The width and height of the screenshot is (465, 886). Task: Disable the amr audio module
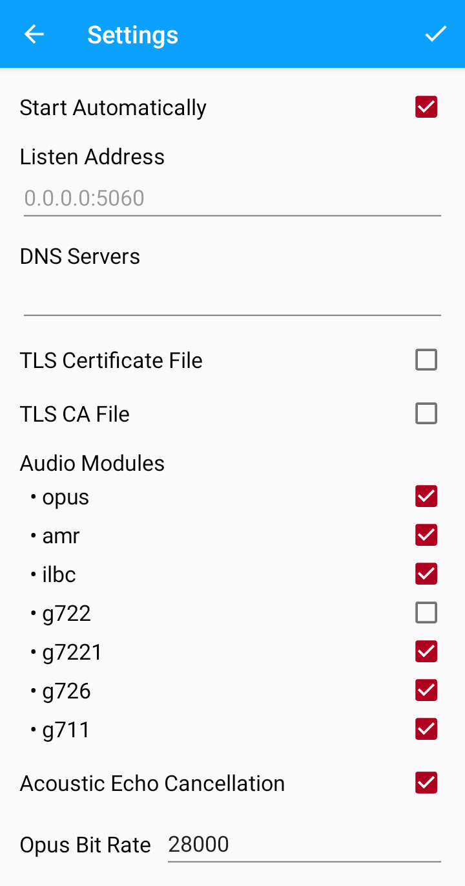[426, 535]
